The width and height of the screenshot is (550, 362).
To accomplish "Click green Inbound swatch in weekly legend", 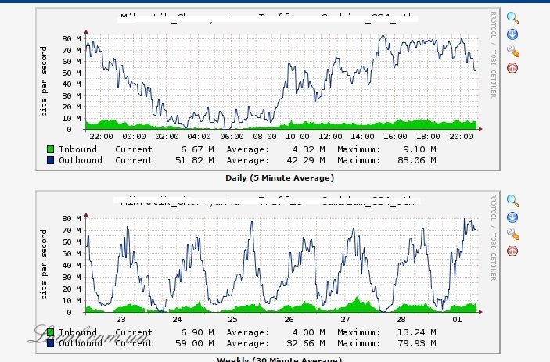I will coord(51,332).
